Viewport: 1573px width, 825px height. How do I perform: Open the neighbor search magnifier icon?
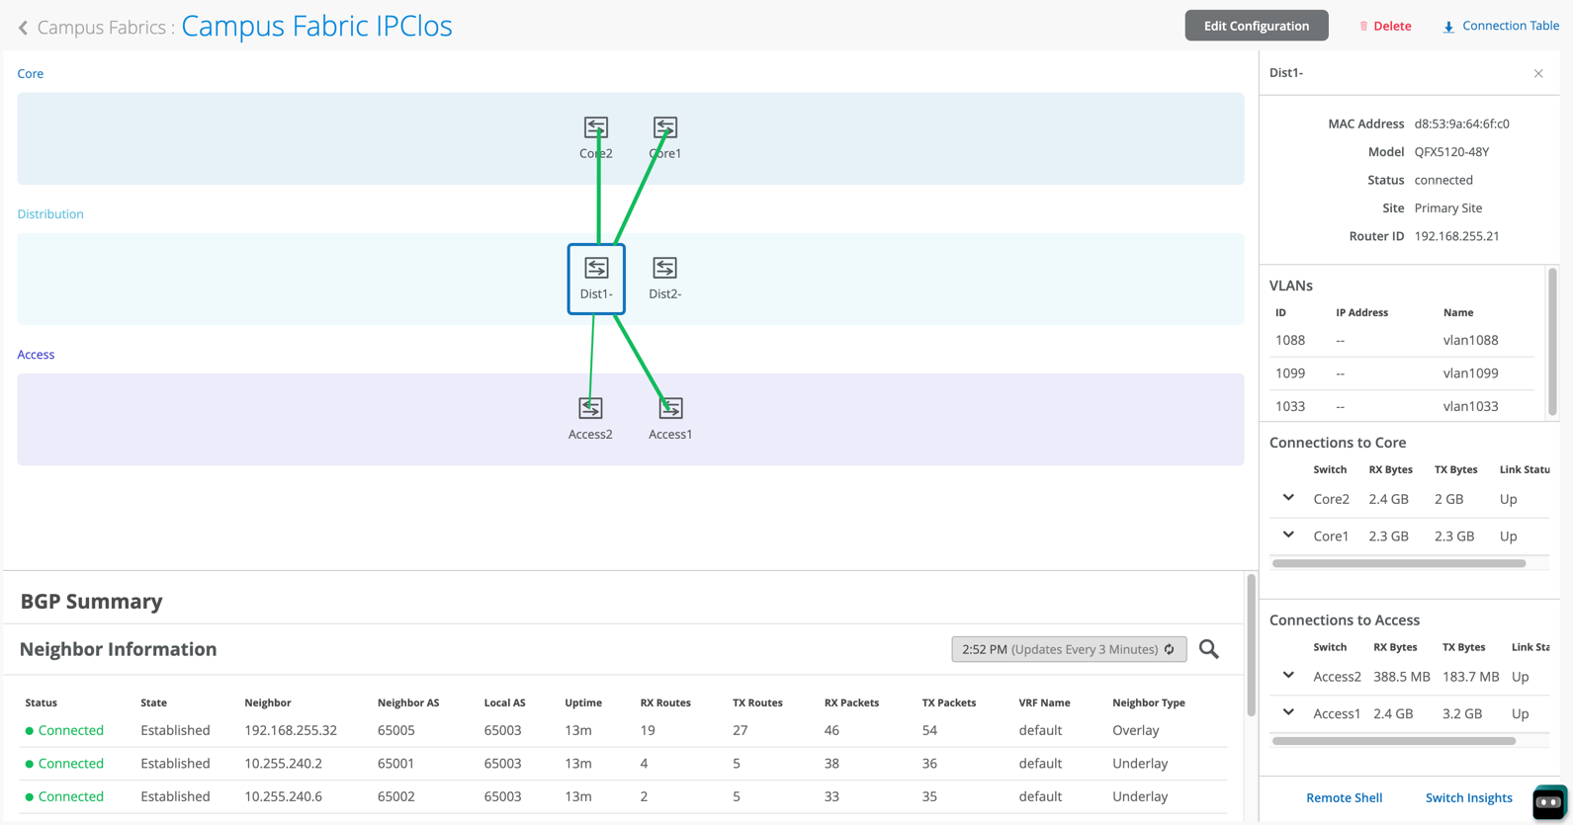pos(1208,649)
